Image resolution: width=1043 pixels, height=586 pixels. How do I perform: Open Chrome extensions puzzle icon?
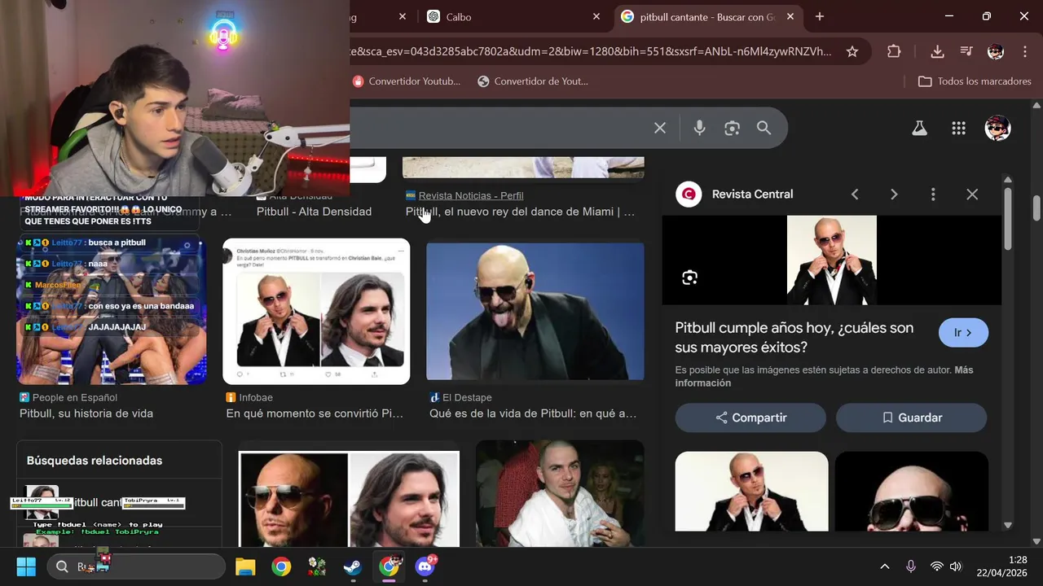point(894,51)
